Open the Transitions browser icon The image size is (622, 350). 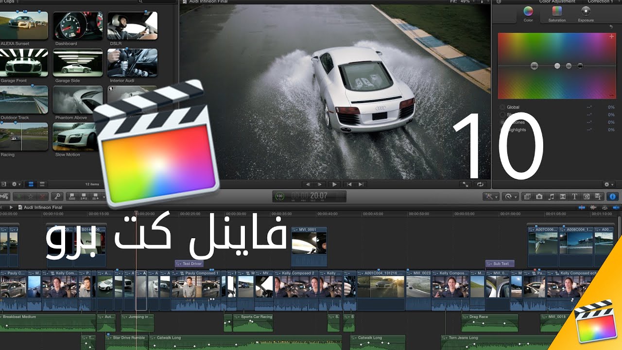tap(563, 196)
